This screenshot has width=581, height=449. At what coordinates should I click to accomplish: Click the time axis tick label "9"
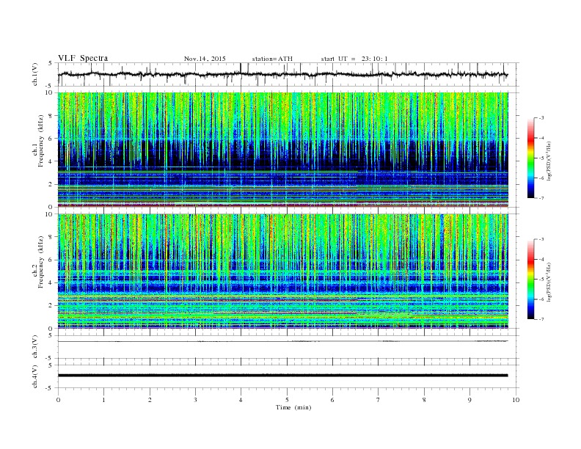[x=469, y=400]
